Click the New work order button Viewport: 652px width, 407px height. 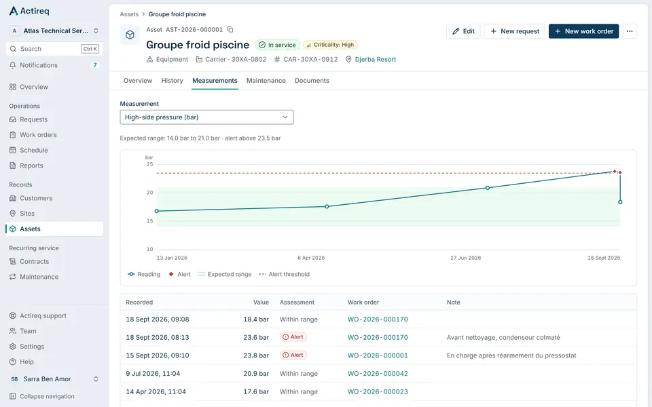pos(583,31)
